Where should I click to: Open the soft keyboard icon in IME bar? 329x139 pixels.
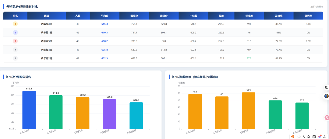click(314, 137)
